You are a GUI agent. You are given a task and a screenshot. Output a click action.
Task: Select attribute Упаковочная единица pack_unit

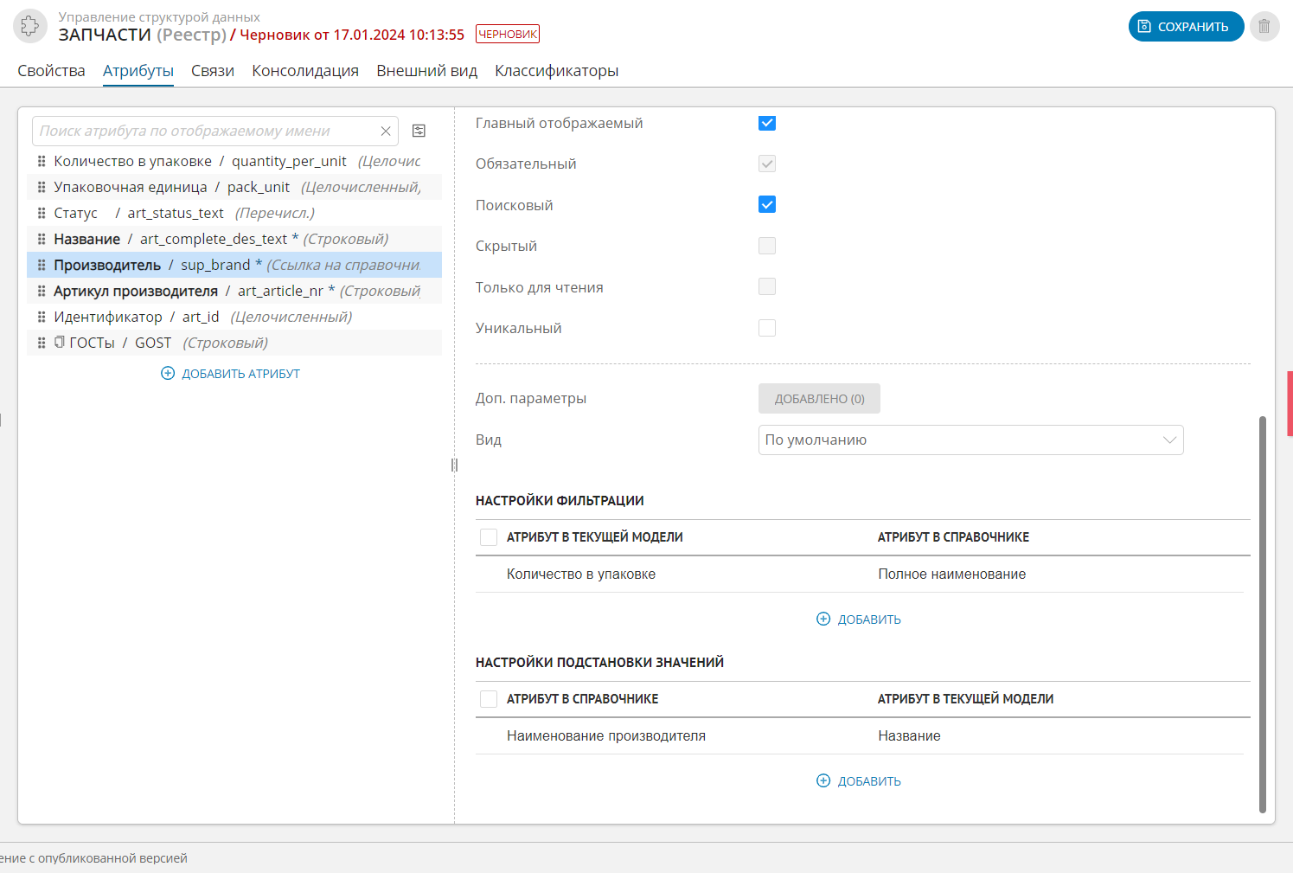[234, 187]
